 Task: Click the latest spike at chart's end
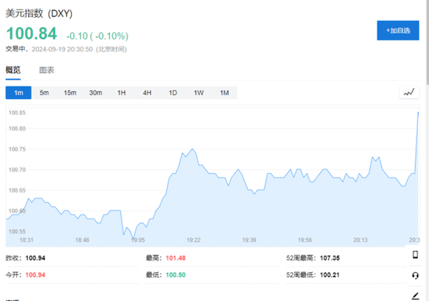[x=418, y=112]
